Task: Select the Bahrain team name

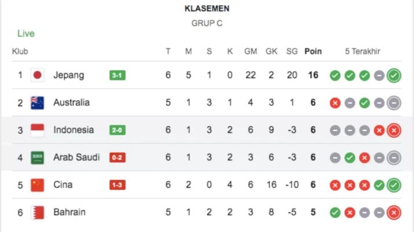Action: [x=69, y=212]
